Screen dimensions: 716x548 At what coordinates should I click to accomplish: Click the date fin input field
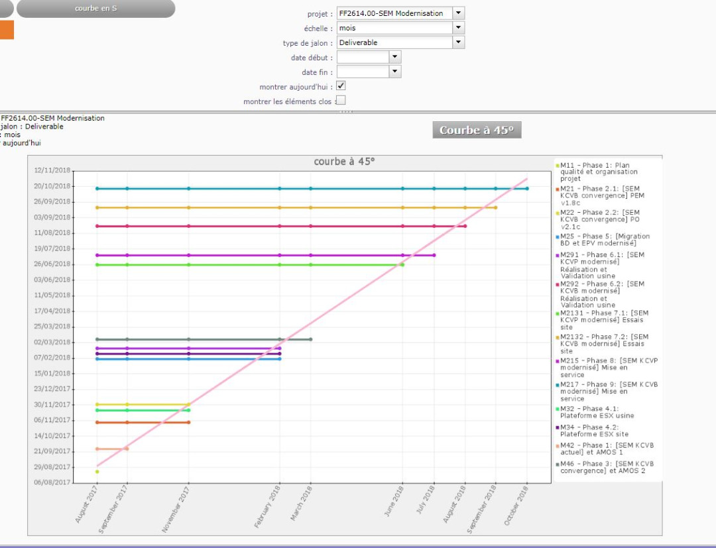pyautogui.click(x=362, y=72)
